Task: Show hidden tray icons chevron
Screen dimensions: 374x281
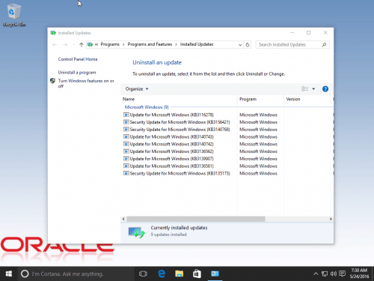Action: pos(316,274)
